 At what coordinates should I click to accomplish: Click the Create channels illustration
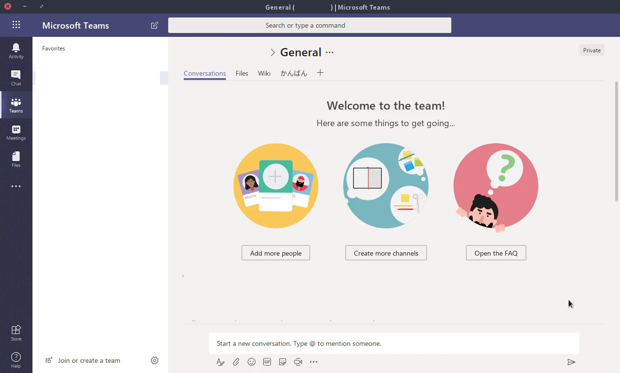[x=386, y=186]
